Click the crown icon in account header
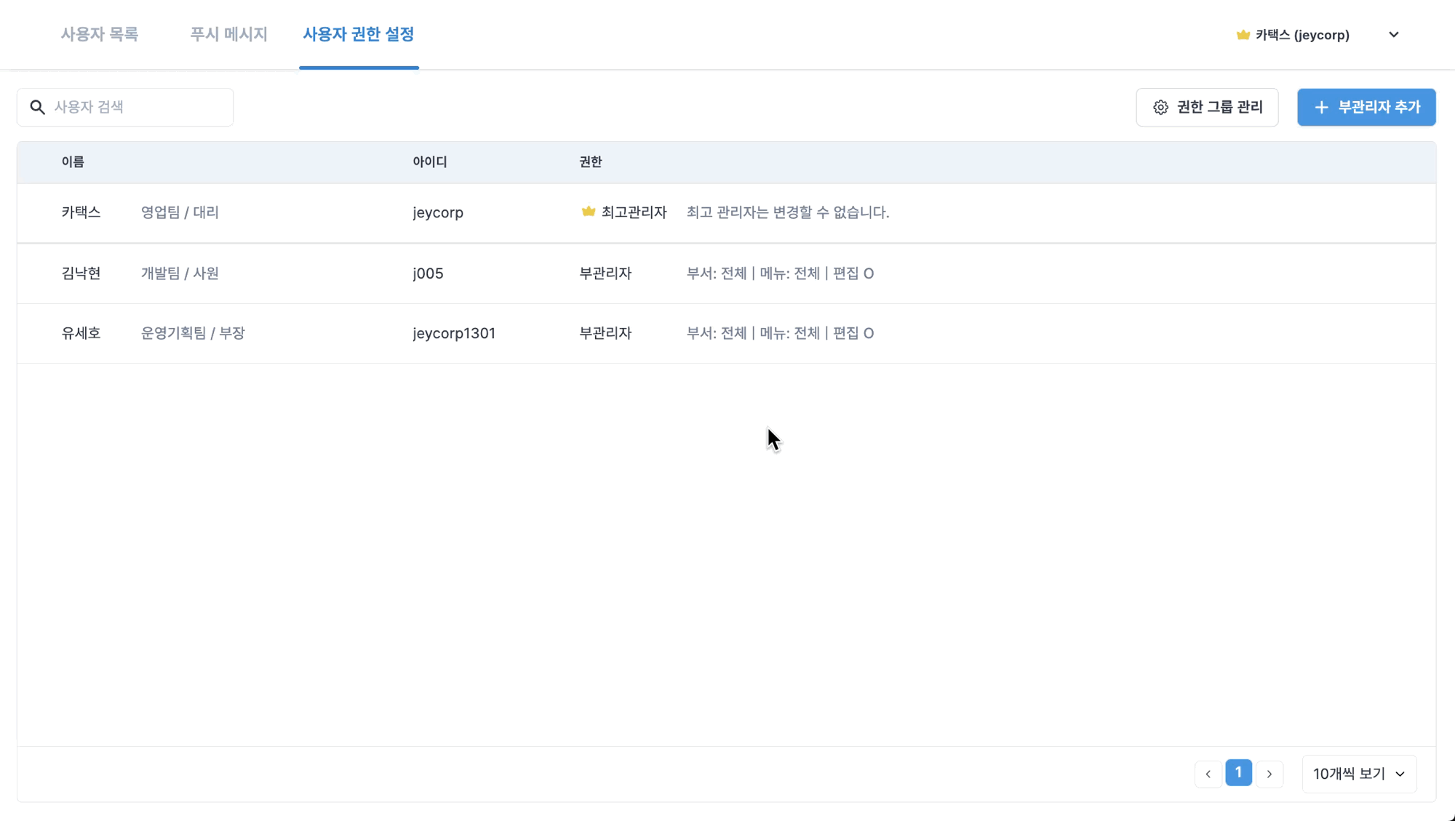1455x821 pixels. [1243, 35]
